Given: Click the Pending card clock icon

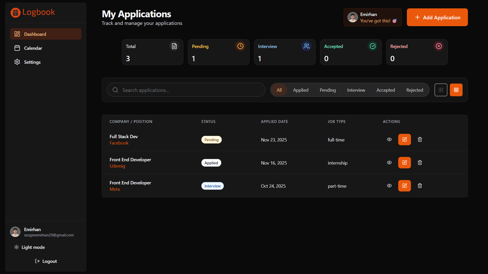Looking at the screenshot, I should [240, 46].
